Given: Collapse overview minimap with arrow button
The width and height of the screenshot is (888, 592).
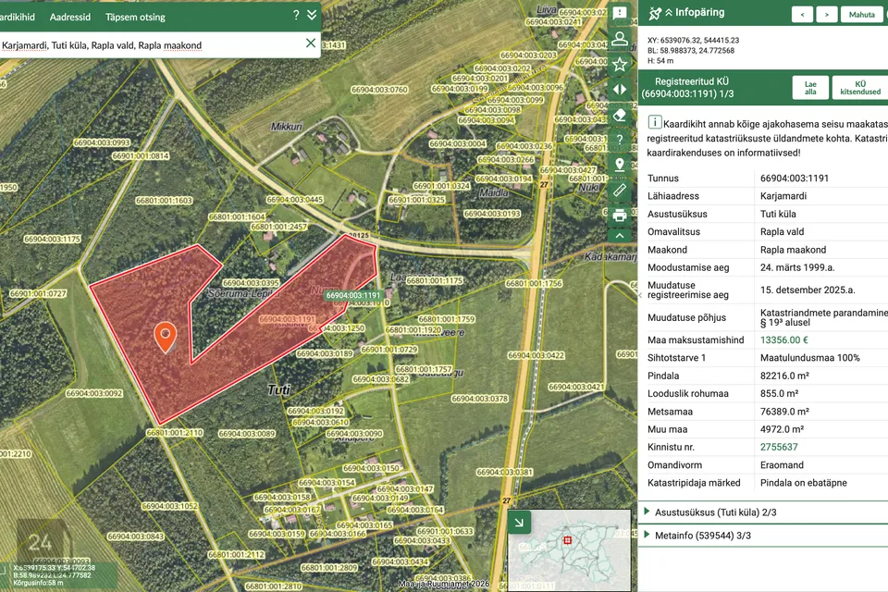Looking at the screenshot, I should [519, 523].
